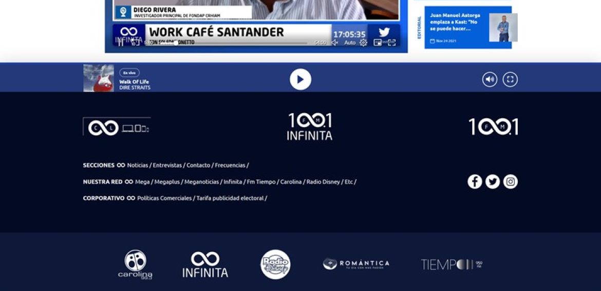Image resolution: width=601 pixels, height=291 pixels.
Task: Click the Walk Of Life album art
Action: coord(99,78)
